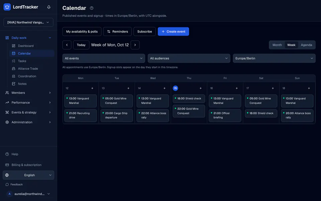Open the aurelia@northwind account menu

pyautogui.click(x=28, y=194)
